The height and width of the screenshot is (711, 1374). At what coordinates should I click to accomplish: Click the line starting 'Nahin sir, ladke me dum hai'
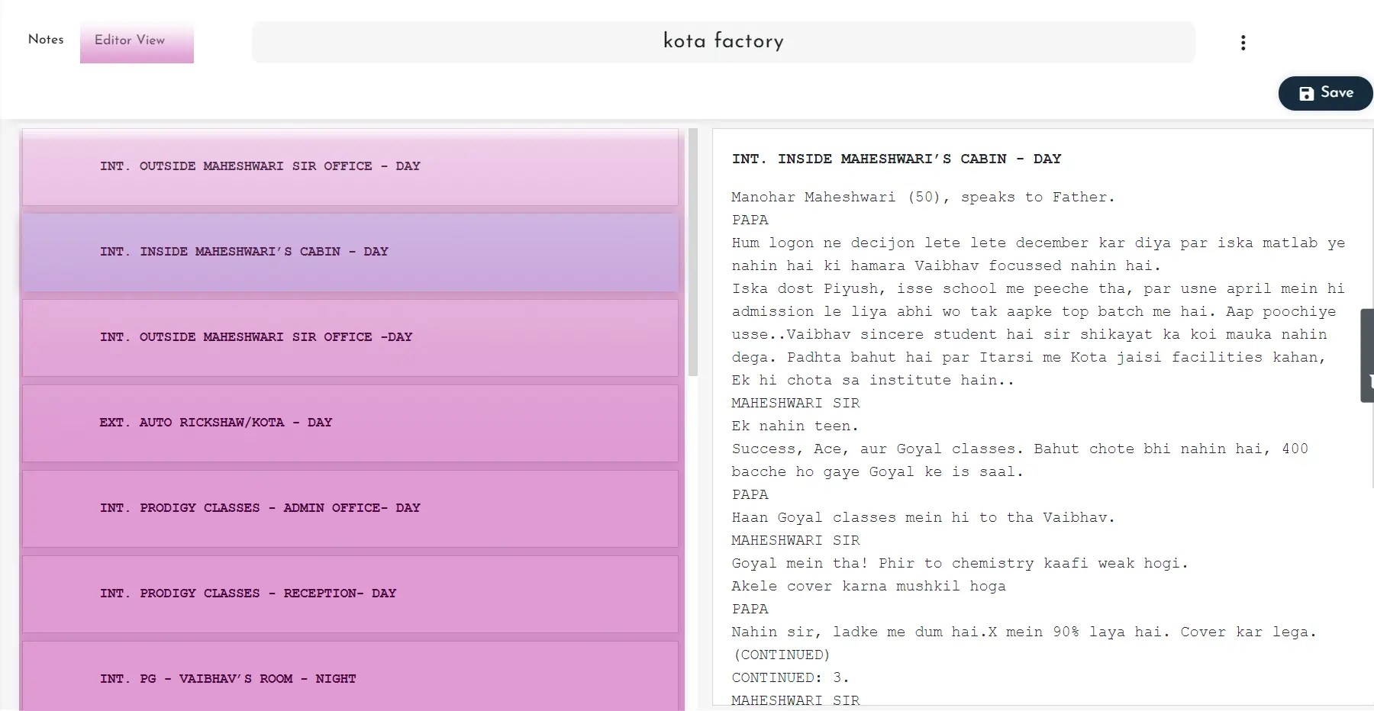coord(1024,632)
